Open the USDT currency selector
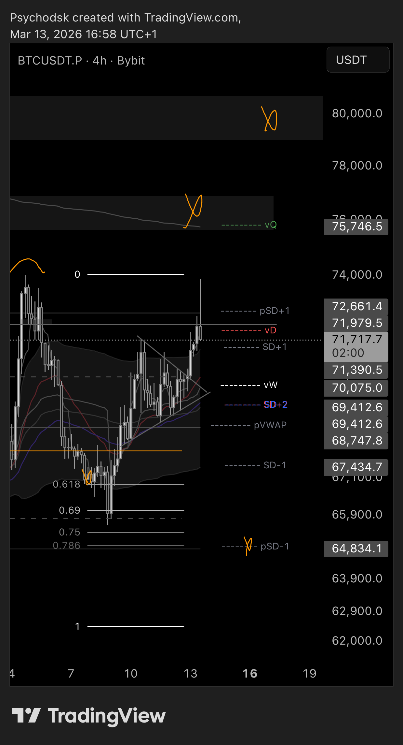This screenshot has height=745, width=403. (x=357, y=60)
